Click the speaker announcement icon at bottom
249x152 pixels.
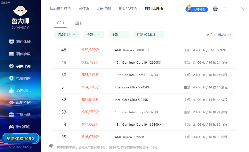(x=51, y=146)
